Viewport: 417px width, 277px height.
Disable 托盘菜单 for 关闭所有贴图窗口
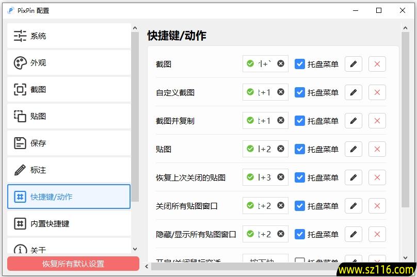tap(299, 206)
